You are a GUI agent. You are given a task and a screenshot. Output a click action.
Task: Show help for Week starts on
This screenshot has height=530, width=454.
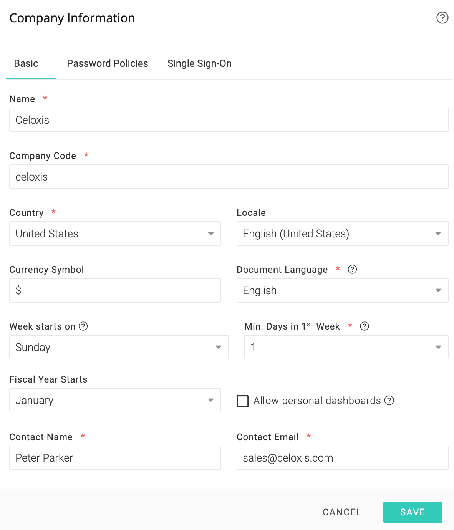[x=83, y=326]
